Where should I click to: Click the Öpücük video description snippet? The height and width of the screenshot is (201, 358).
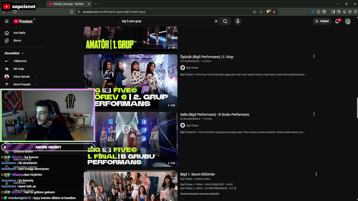point(243,75)
